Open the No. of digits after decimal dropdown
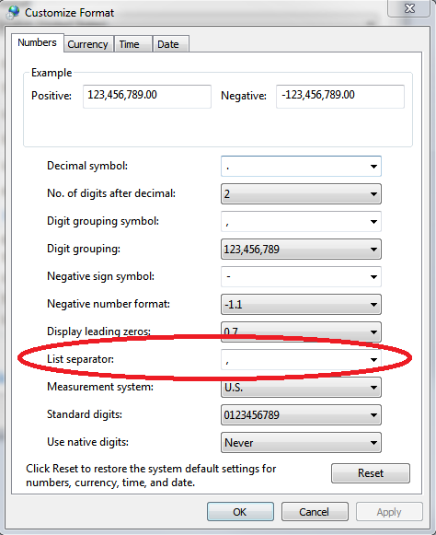The image size is (436, 535). tap(301, 193)
